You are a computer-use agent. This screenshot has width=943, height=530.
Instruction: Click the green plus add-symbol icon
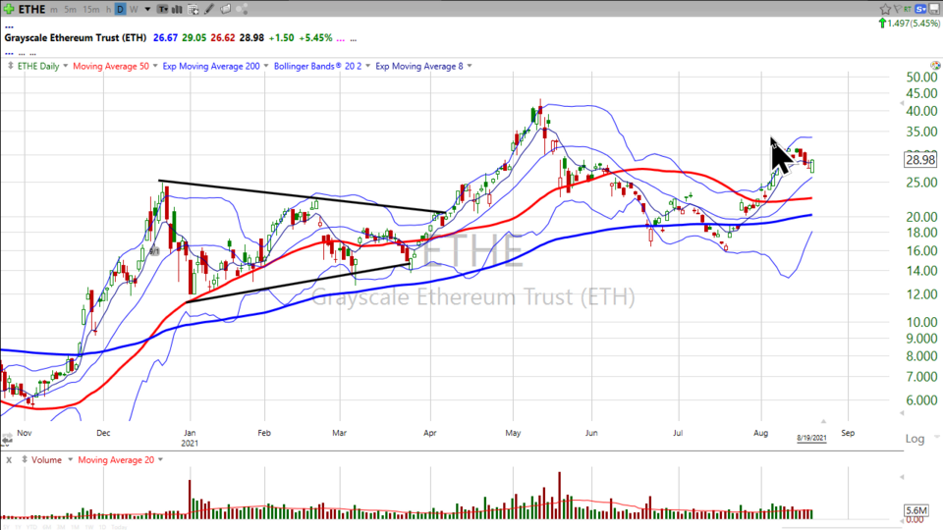point(8,9)
